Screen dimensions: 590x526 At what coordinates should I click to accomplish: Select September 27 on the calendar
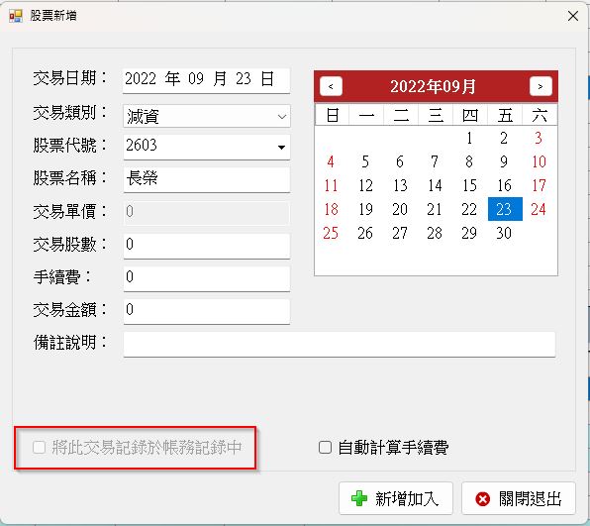(x=400, y=233)
